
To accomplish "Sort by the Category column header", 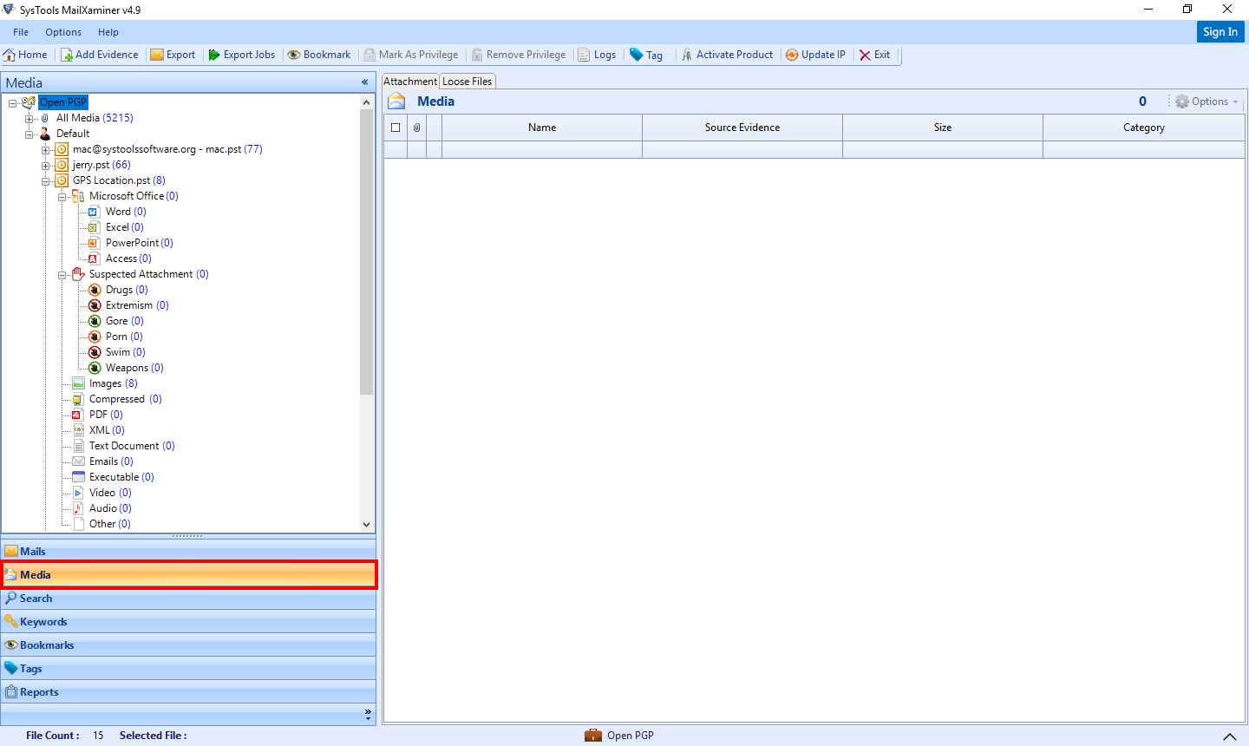I will 1144,128.
